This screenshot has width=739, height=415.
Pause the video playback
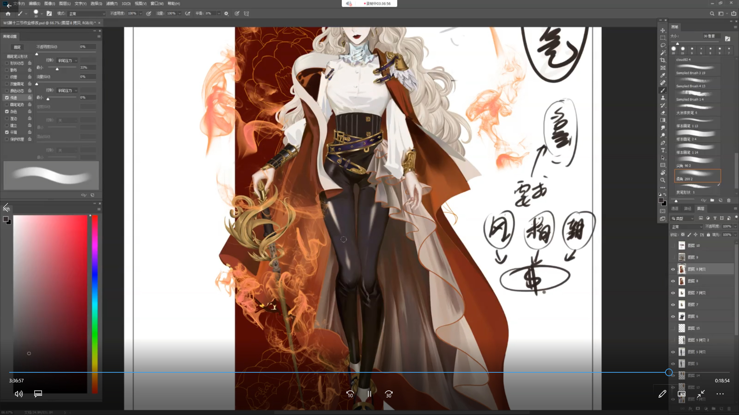pyautogui.click(x=369, y=394)
